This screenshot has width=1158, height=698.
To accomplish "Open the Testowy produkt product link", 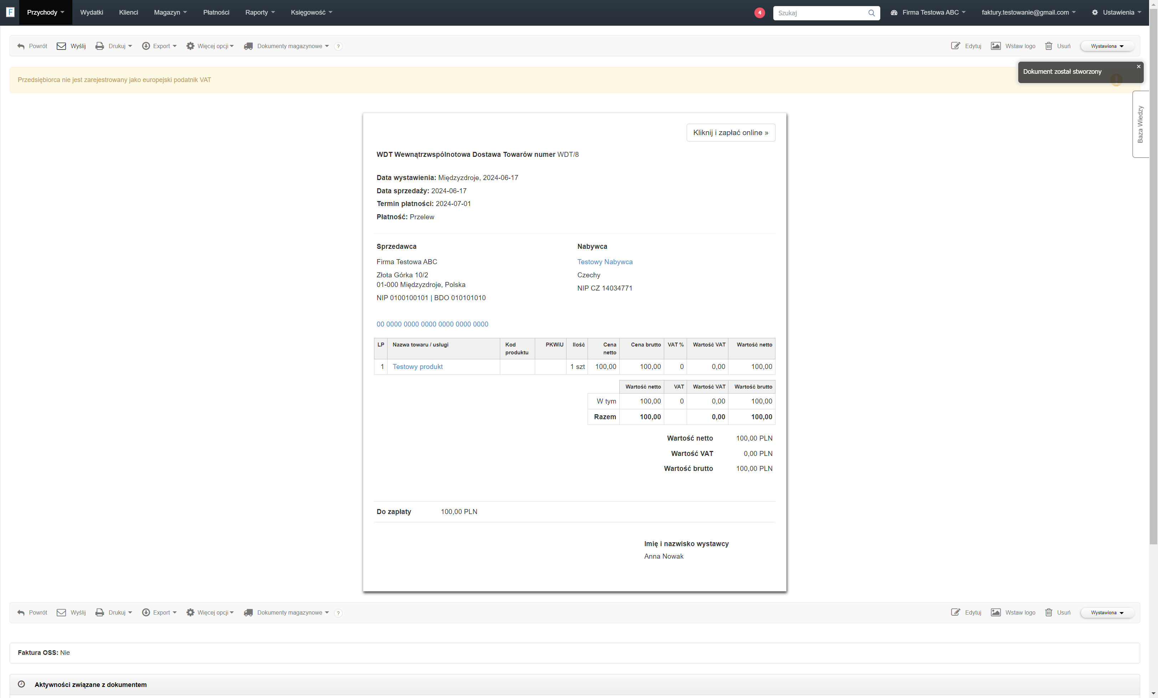I will tap(417, 366).
